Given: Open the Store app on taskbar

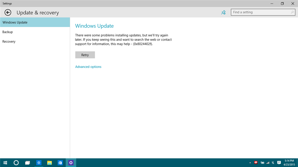Looking at the screenshot, I should 60,163.
